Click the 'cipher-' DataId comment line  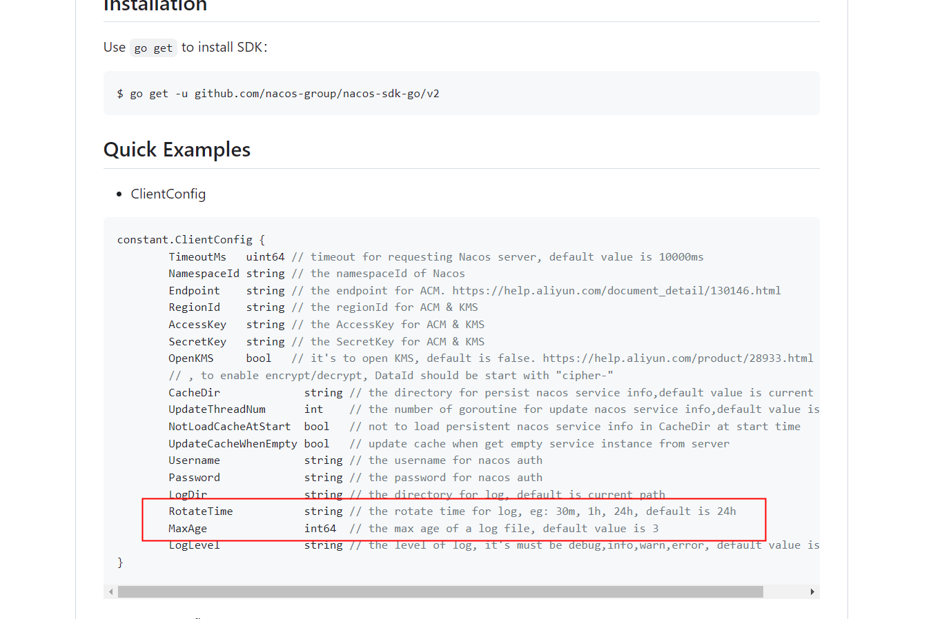[391, 376]
